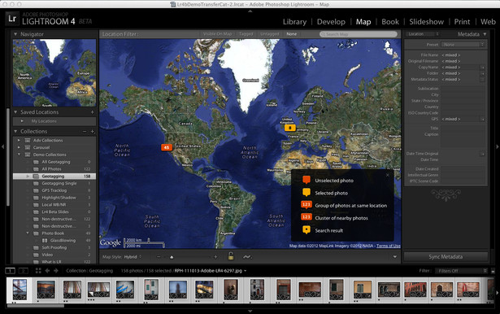The height and width of the screenshot is (314, 500).
Task: Collapse the Navigator panel triangle
Action: (x=15, y=34)
